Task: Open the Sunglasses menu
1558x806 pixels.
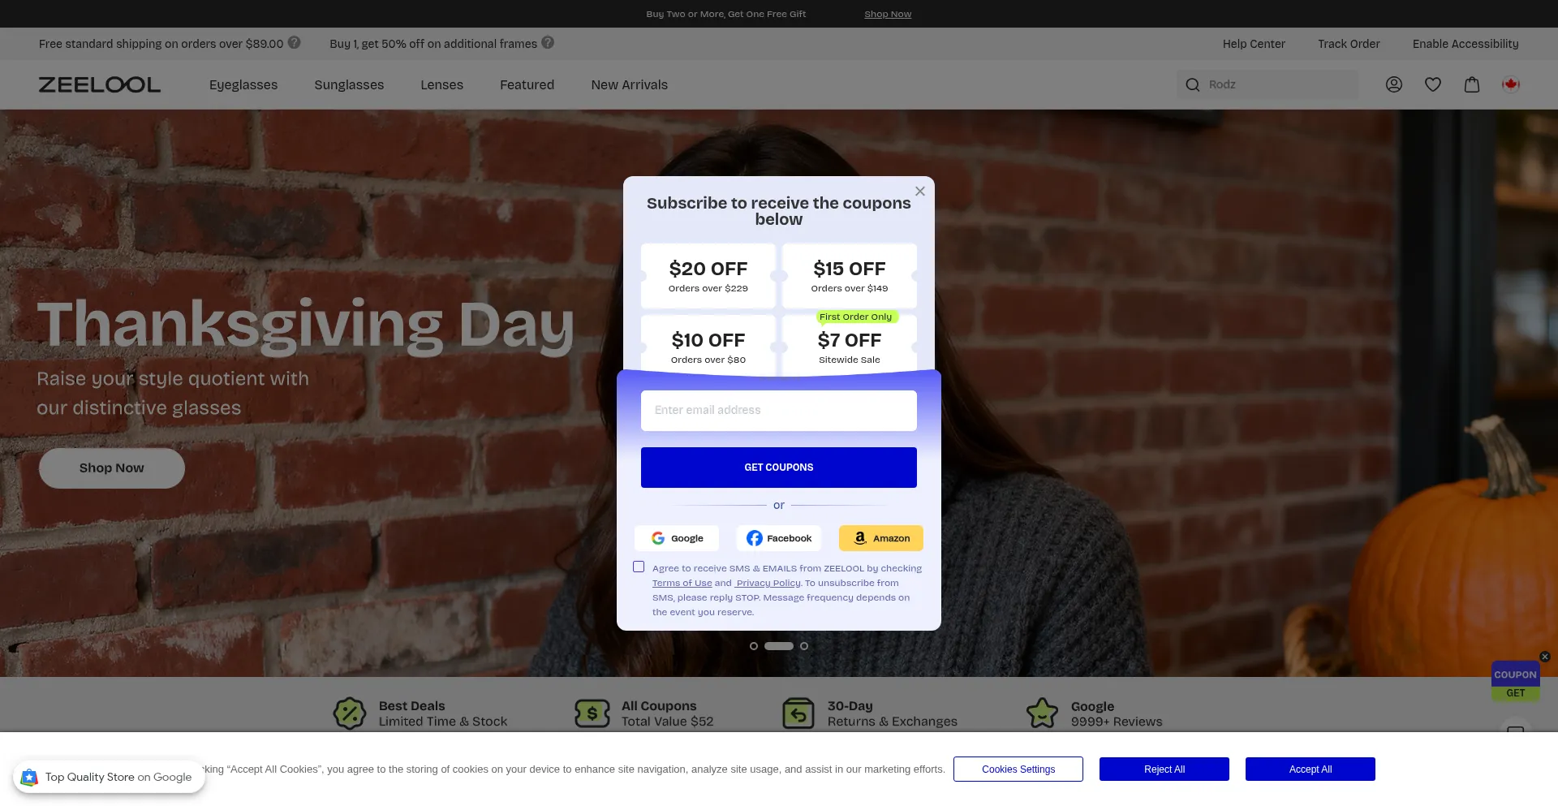Action: (349, 84)
